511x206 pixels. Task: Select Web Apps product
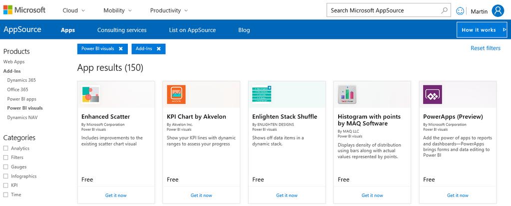(14, 61)
